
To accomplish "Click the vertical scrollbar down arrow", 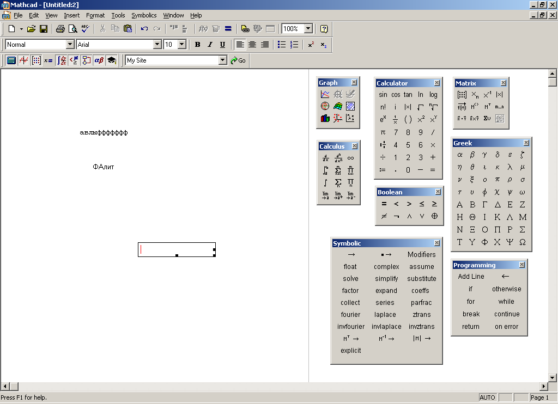I will [x=553, y=378].
